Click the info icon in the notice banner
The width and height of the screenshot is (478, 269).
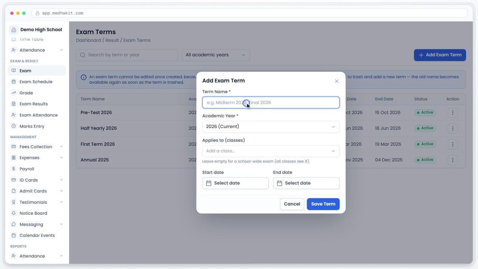(84, 77)
